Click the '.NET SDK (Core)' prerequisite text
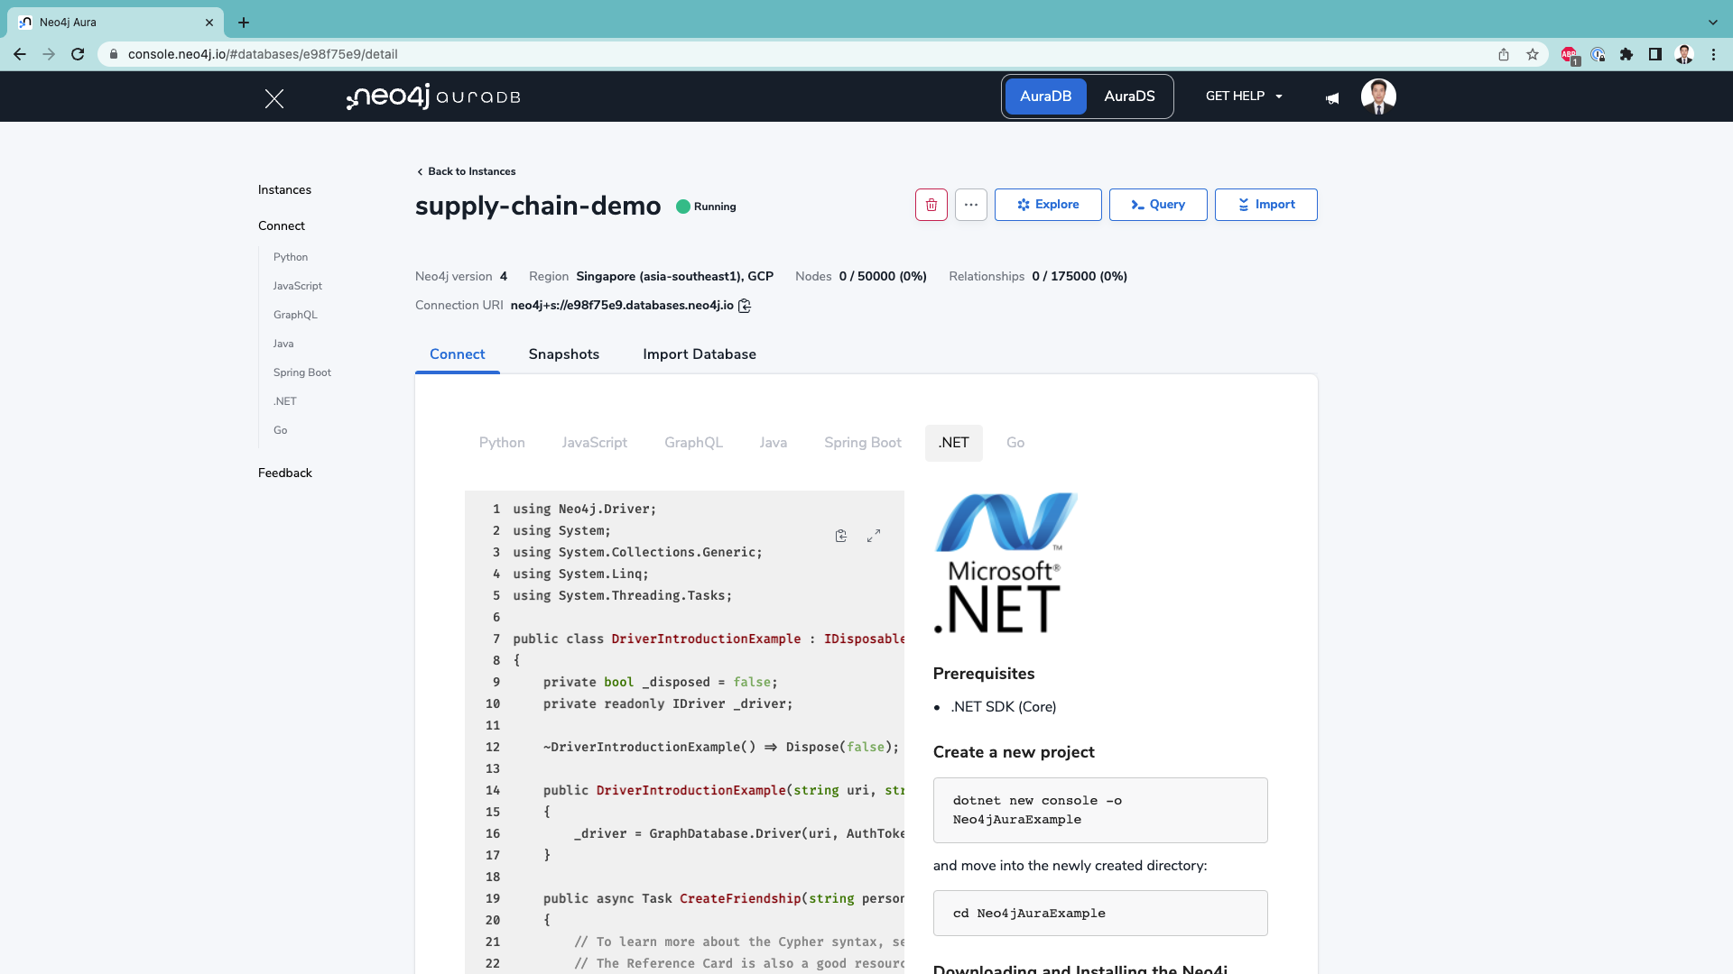Screen dimensions: 1733x974 pyautogui.click(x=1004, y=707)
